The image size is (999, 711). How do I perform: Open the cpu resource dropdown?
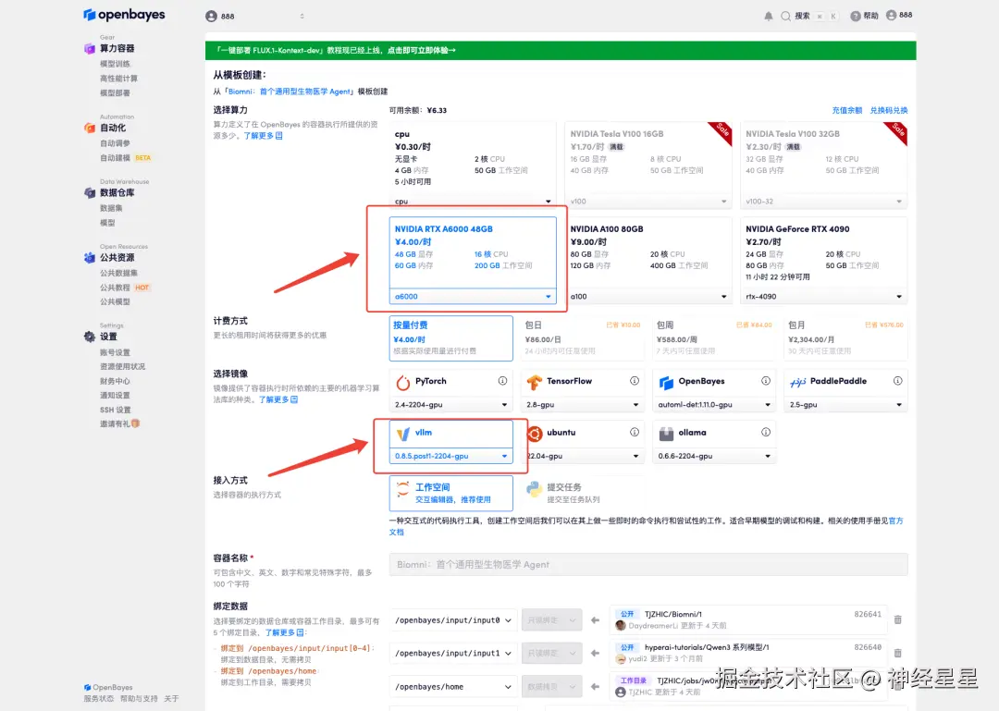[473, 202]
